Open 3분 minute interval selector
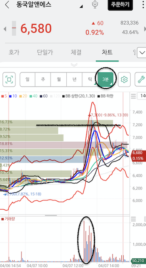The width and height of the screenshot is (146, 268). (106, 79)
